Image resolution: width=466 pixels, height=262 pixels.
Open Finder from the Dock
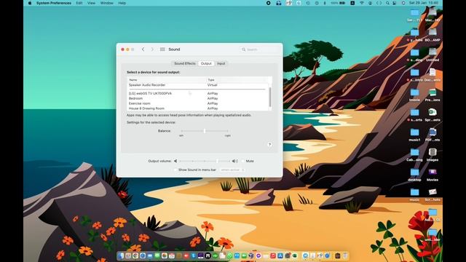click(x=120, y=255)
